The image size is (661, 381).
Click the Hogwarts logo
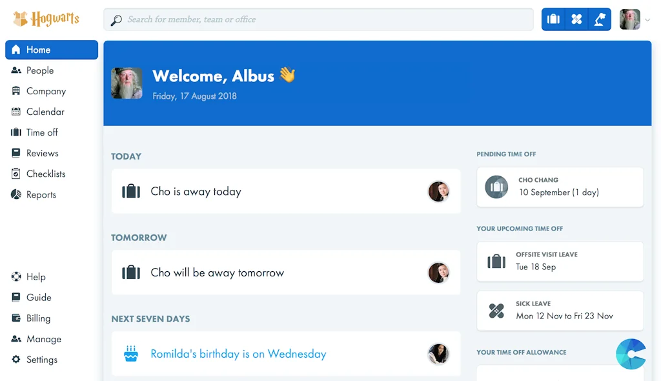coord(46,19)
